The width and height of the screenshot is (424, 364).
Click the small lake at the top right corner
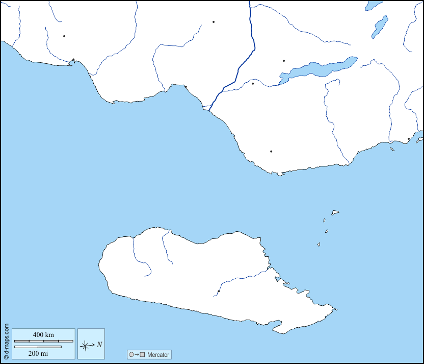(x=374, y=5)
